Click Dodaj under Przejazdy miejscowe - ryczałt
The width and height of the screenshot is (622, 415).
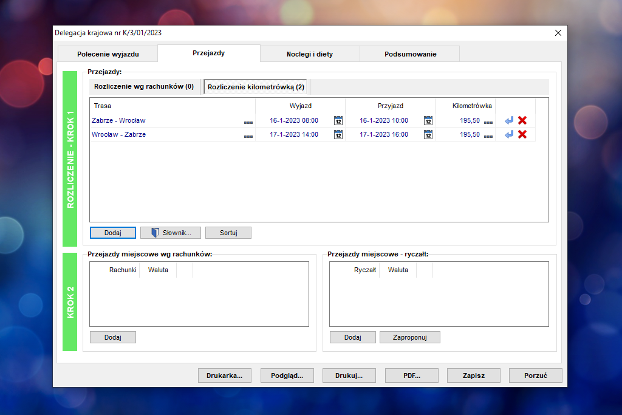(x=353, y=337)
